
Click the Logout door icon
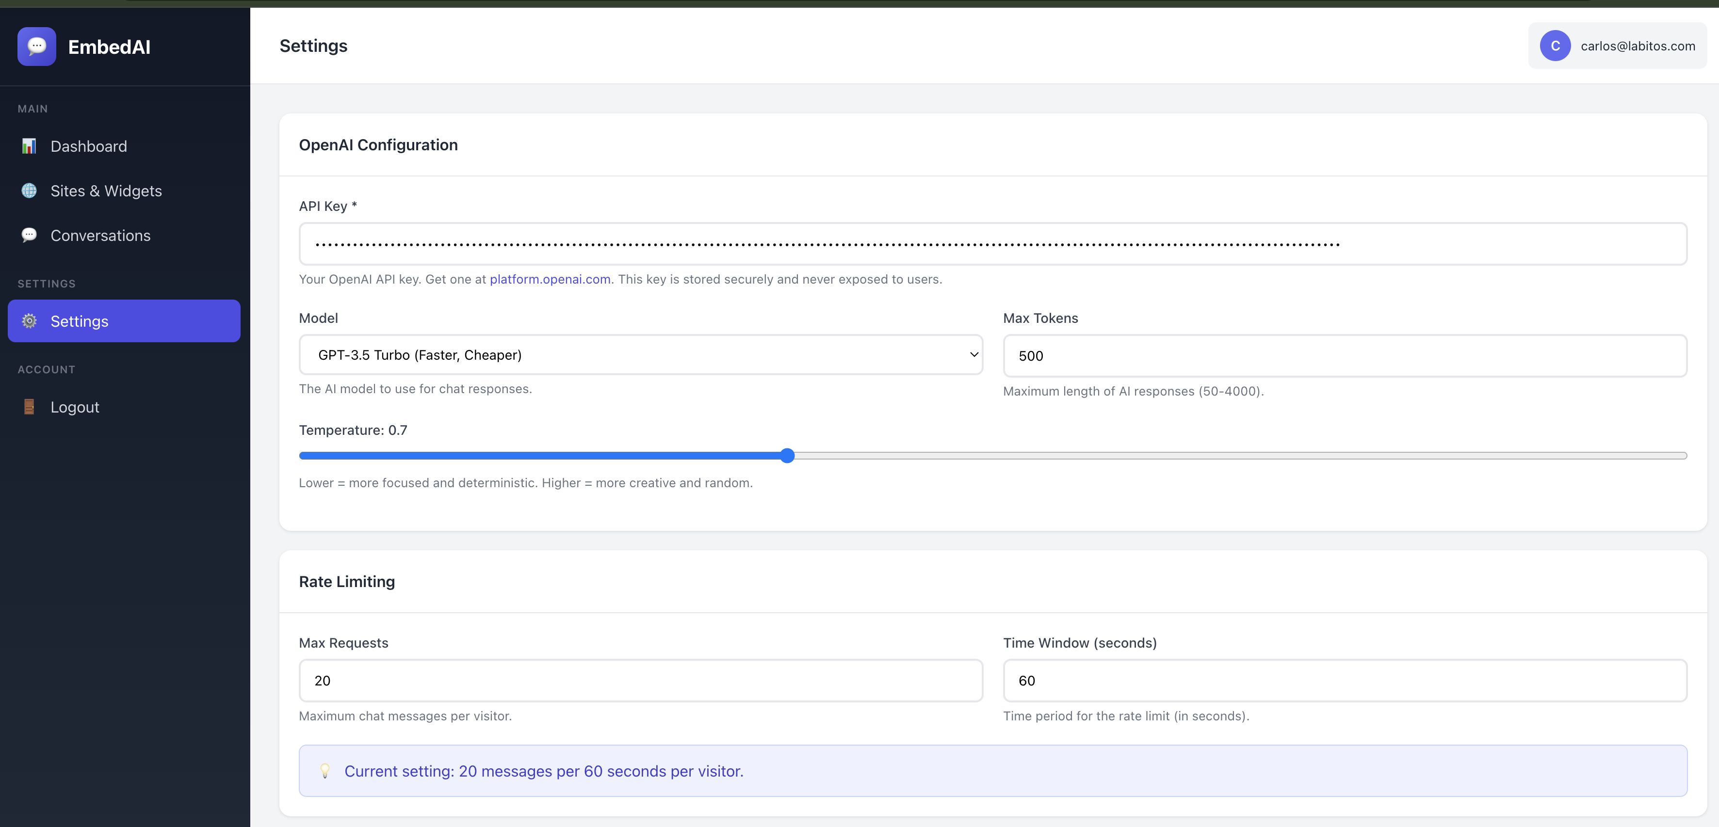click(x=29, y=407)
